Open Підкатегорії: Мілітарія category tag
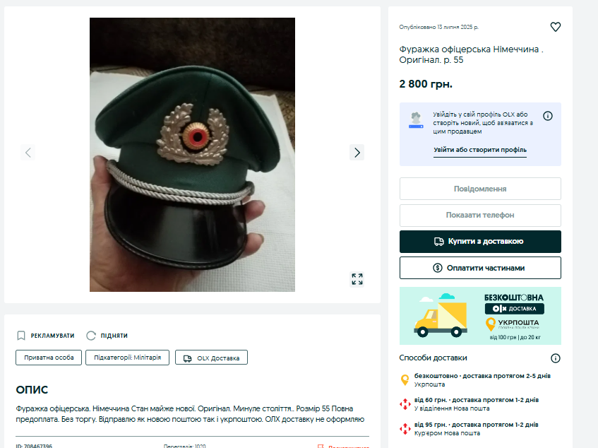The width and height of the screenshot is (598, 448). pyautogui.click(x=127, y=358)
